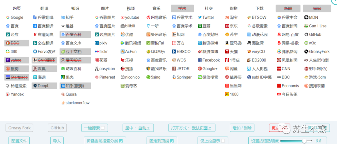Viewport: 337px width, 144px height.
Task: Click the flickr icon
Action: 97,52
